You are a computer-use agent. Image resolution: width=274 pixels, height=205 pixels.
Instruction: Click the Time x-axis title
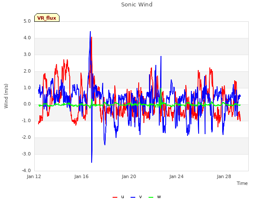click(x=242, y=183)
